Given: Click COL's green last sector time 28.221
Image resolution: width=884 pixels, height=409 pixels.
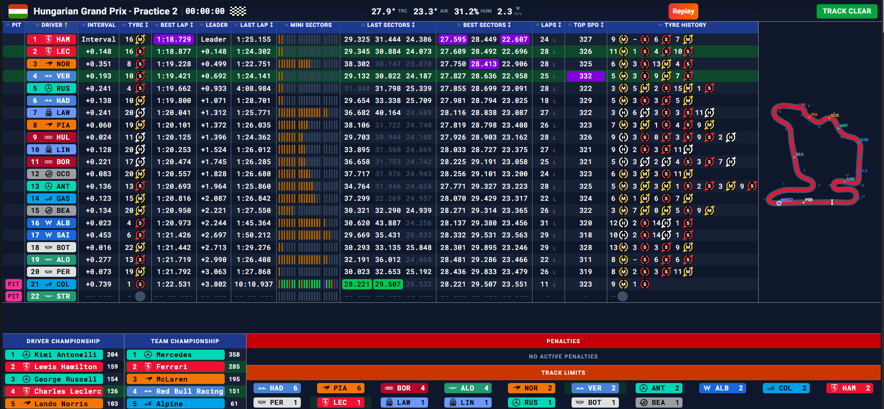Looking at the screenshot, I should pos(357,284).
